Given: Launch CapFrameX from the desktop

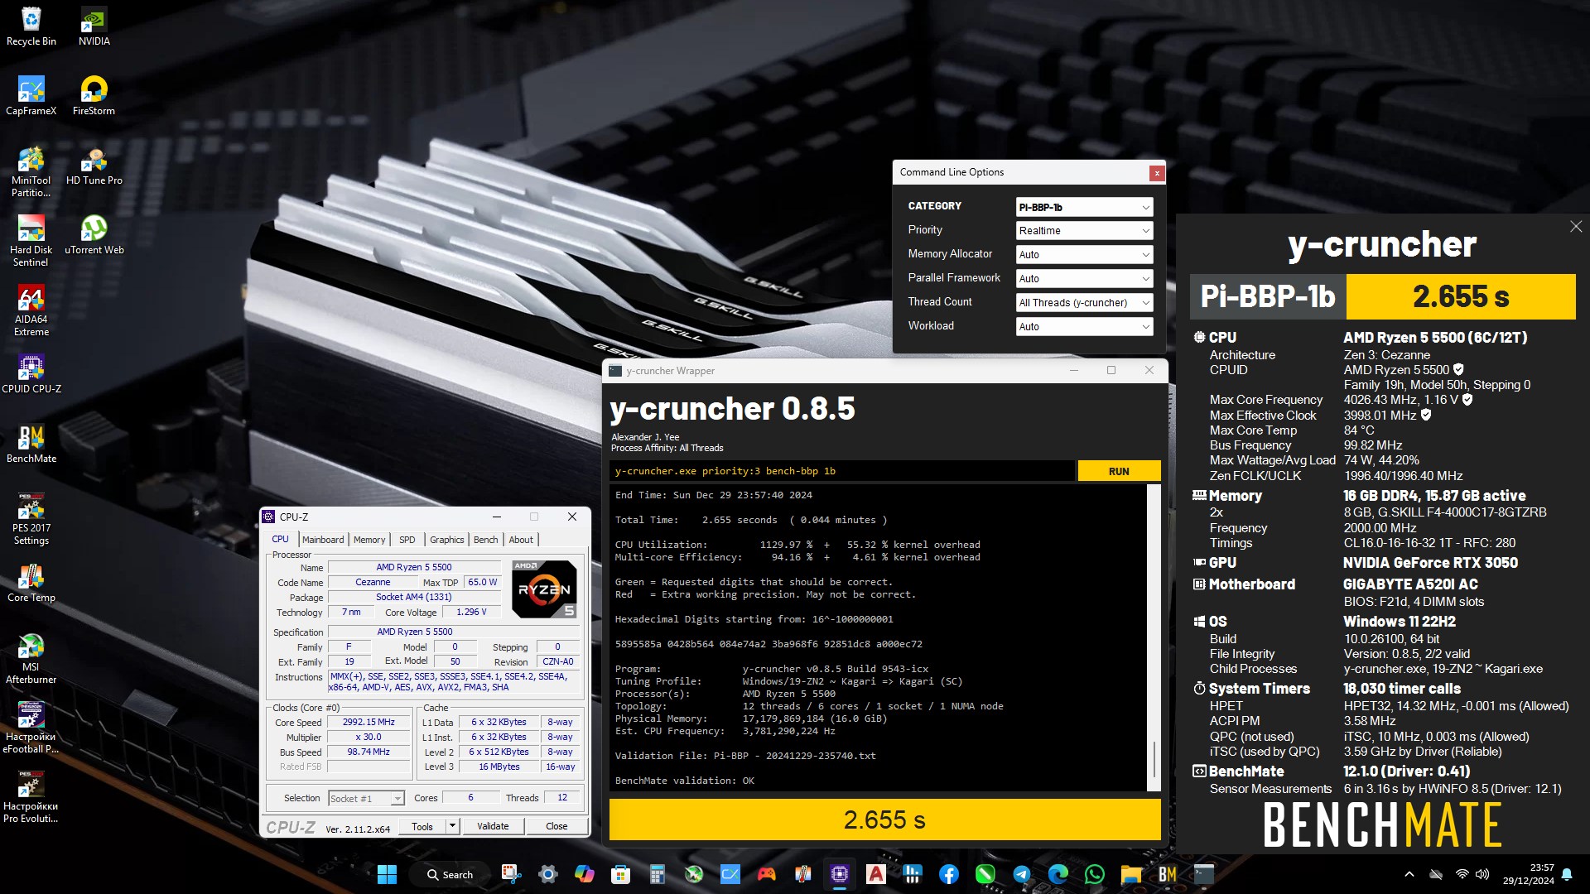Looking at the screenshot, I should pos(31,96).
